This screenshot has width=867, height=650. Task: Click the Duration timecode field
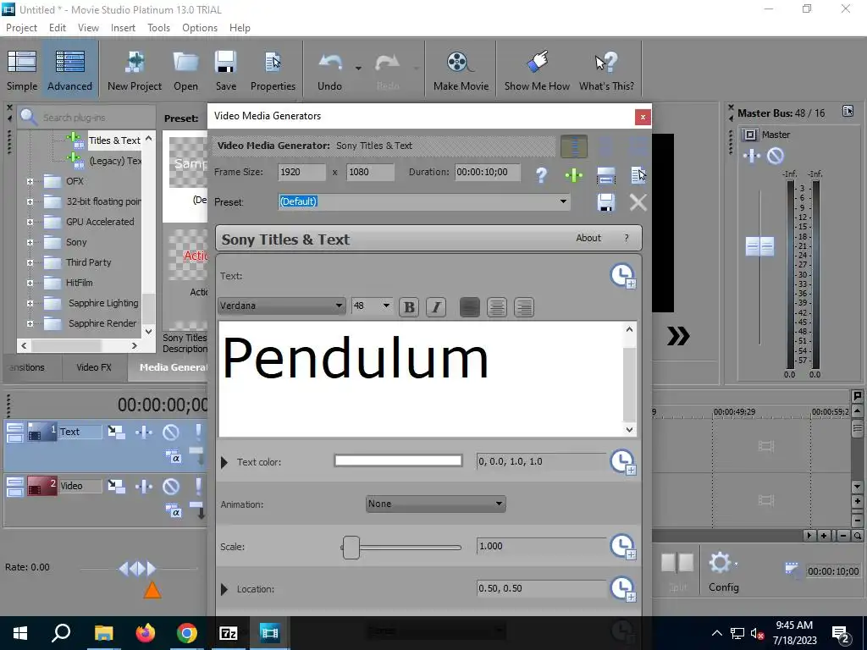click(487, 172)
